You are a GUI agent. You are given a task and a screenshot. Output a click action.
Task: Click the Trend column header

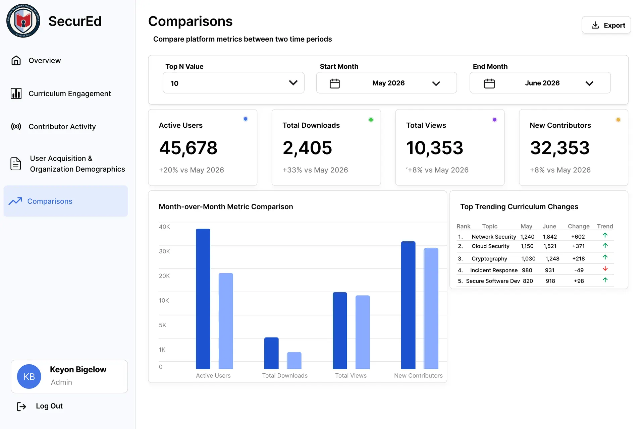click(x=605, y=226)
